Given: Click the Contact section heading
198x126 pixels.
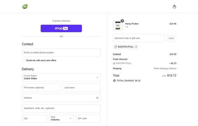Looking at the screenshot, I should click(x=28, y=44).
